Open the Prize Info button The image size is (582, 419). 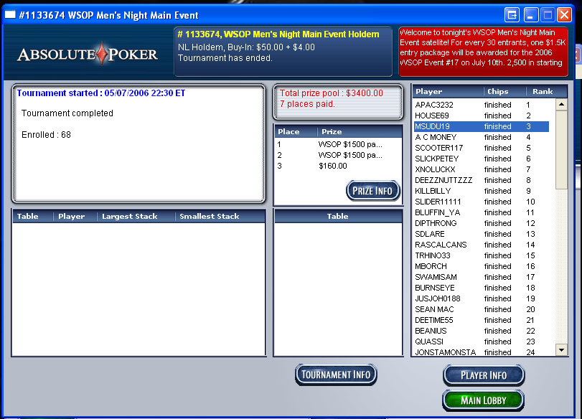pyautogui.click(x=372, y=191)
